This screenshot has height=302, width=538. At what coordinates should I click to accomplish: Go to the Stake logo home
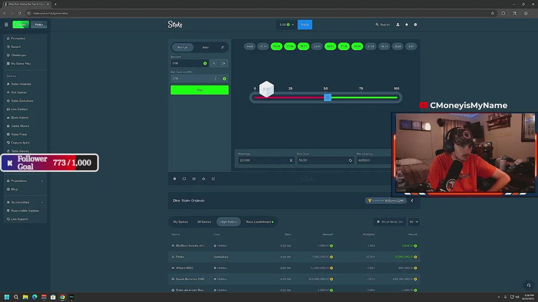pyautogui.click(x=175, y=24)
